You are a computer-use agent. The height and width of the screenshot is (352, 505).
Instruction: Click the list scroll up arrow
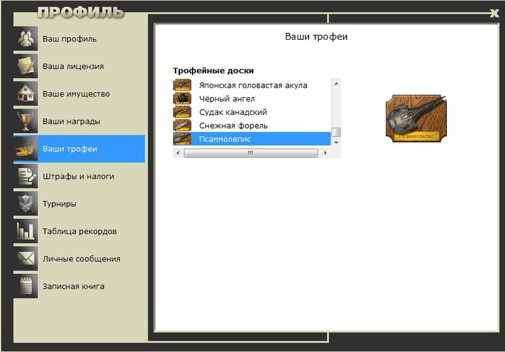tap(336, 84)
